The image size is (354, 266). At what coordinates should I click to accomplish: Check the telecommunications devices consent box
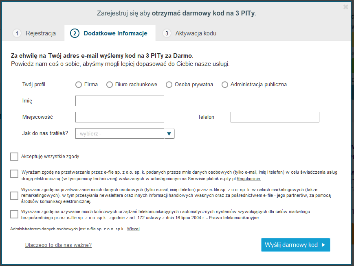pos(14,214)
